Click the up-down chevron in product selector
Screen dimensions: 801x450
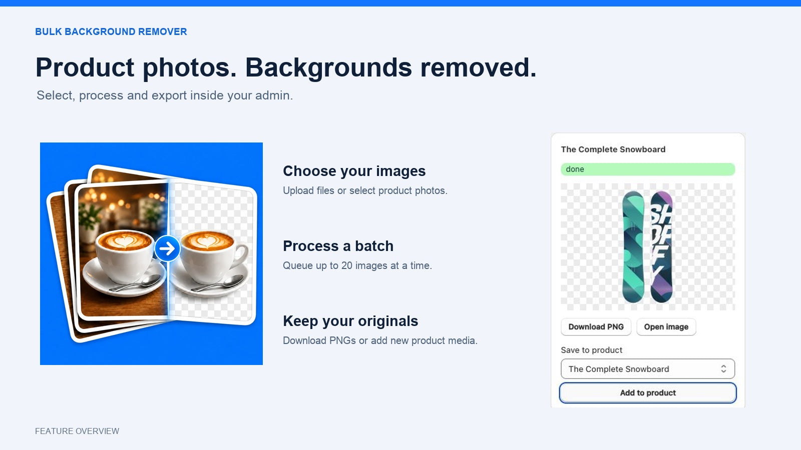tap(723, 369)
